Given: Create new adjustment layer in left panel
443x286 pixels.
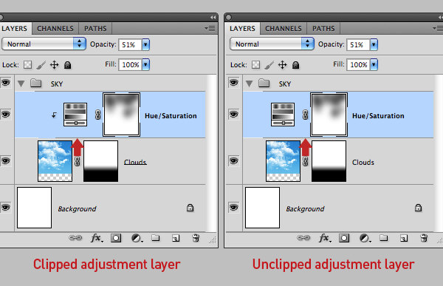Looking at the screenshot, I should tap(137, 238).
